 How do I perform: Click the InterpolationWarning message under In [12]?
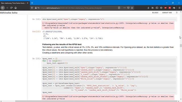point(108,25)
